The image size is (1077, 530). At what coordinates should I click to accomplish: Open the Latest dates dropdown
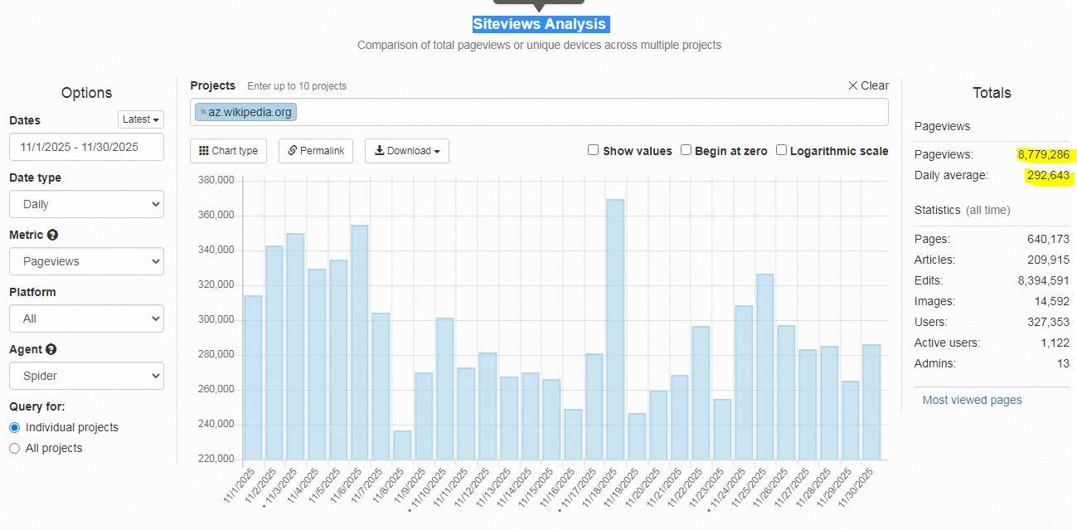[141, 119]
